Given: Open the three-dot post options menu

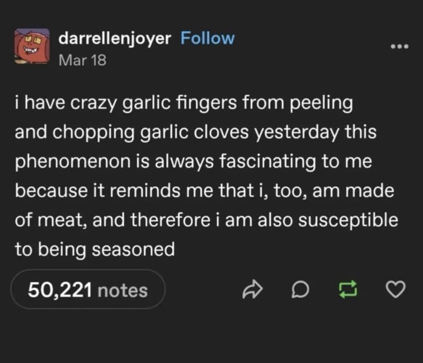Looking at the screenshot, I should click(399, 46).
